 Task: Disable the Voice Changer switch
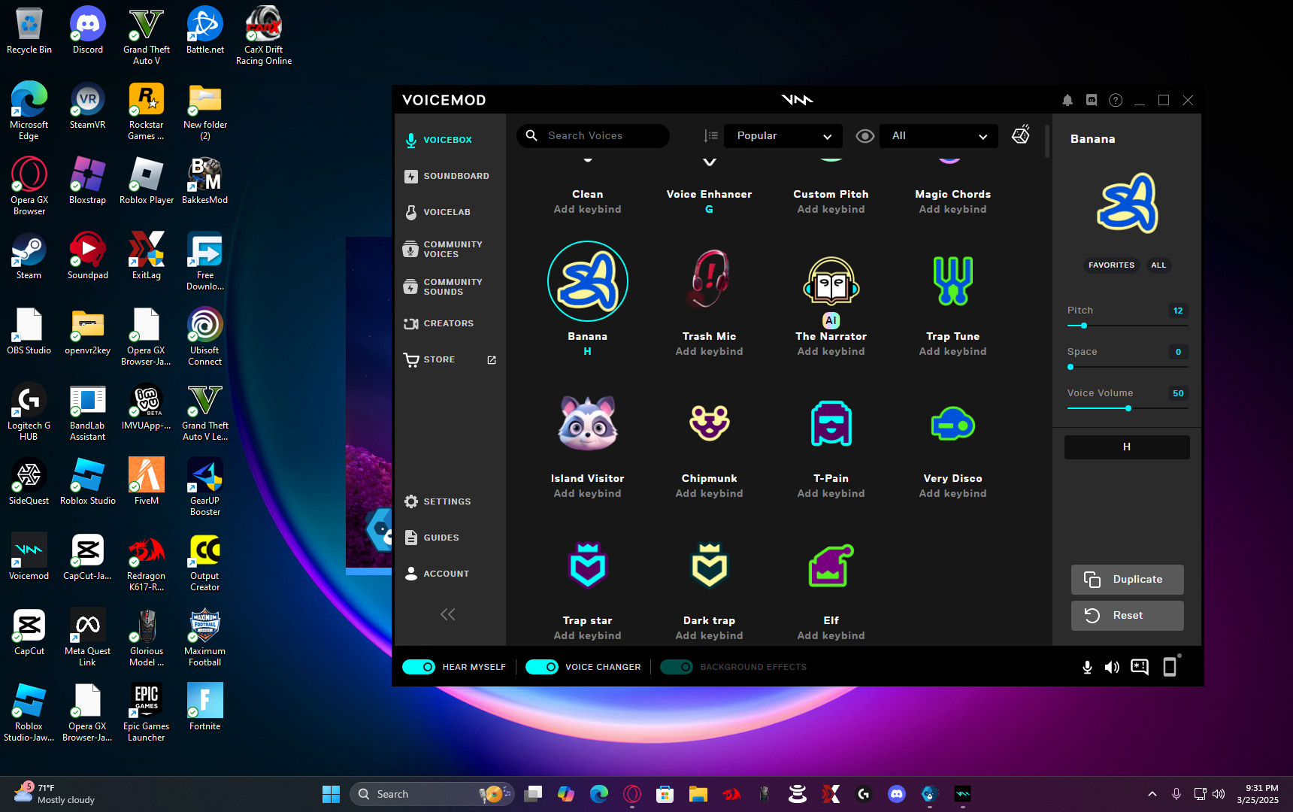(541, 667)
